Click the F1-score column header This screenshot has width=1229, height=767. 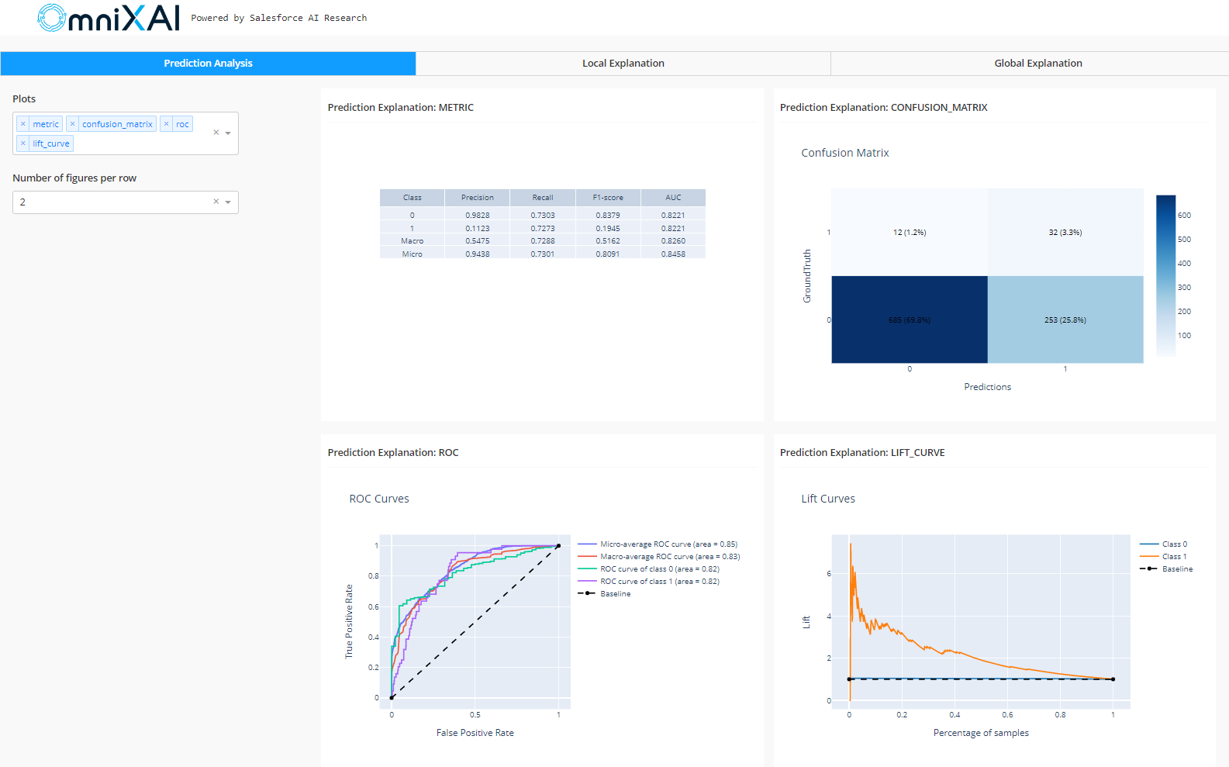pos(608,198)
